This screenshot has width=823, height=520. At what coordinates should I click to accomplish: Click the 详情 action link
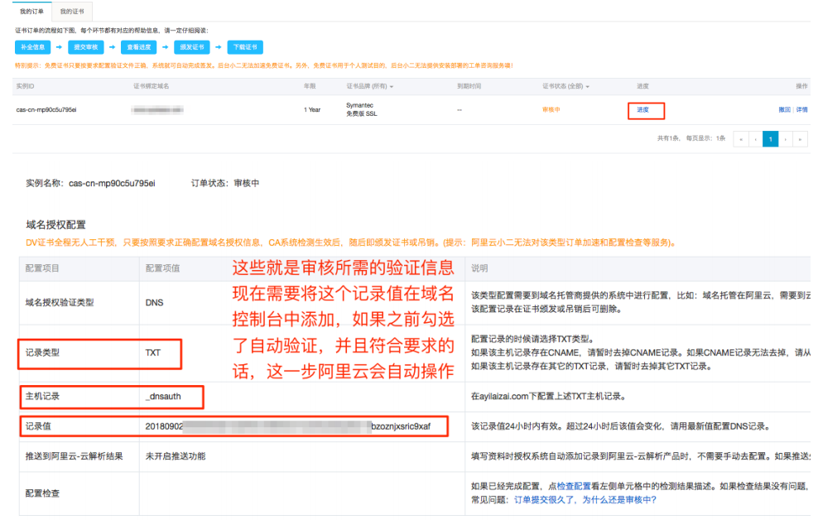tap(802, 109)
